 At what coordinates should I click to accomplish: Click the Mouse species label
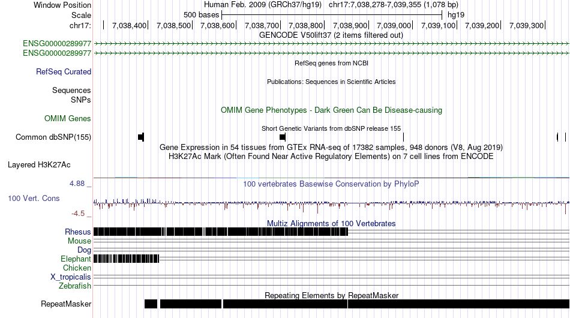click(79, 241)
